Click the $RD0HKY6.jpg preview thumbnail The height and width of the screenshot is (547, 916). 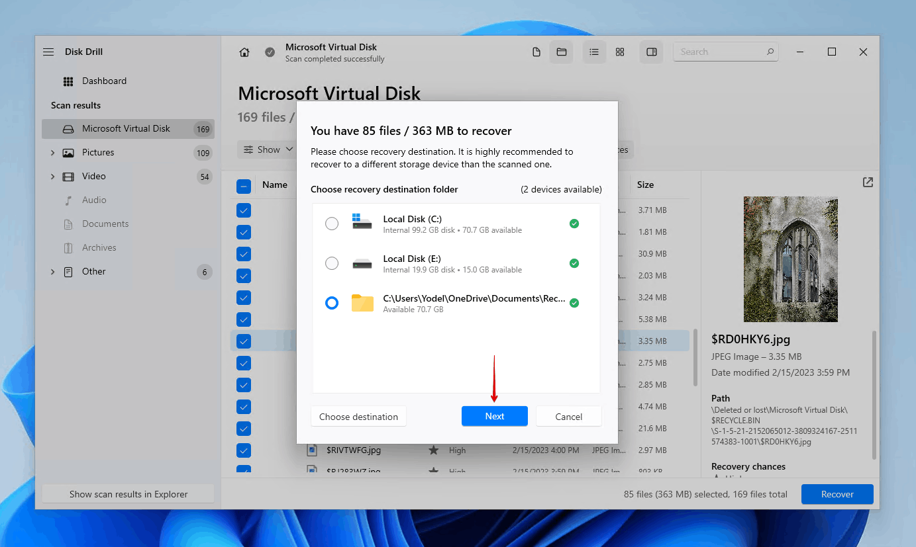(791, 259)
